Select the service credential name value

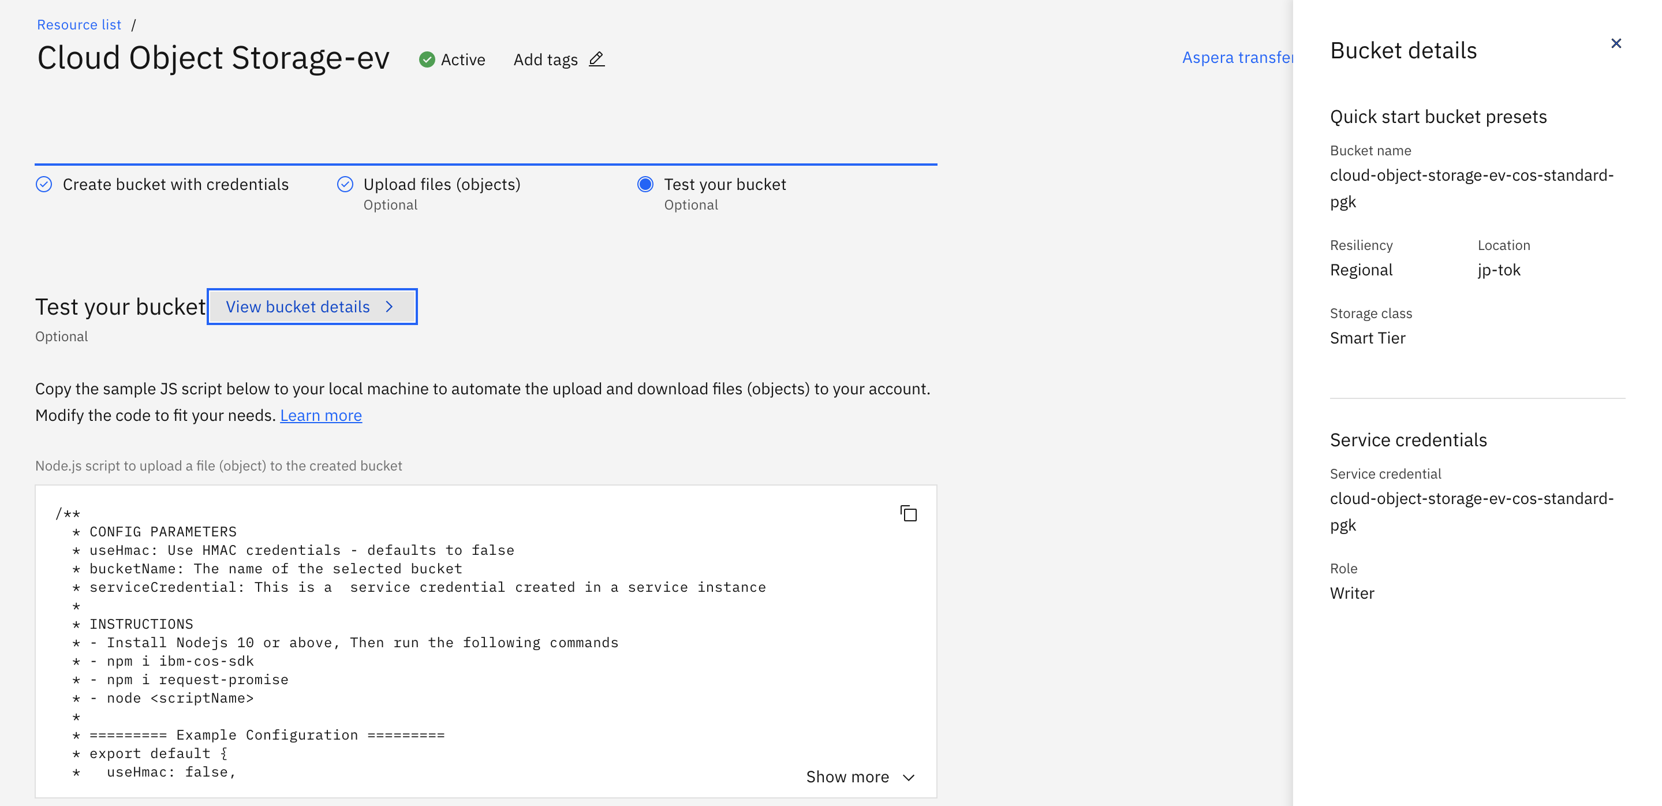pos(1471,512)
